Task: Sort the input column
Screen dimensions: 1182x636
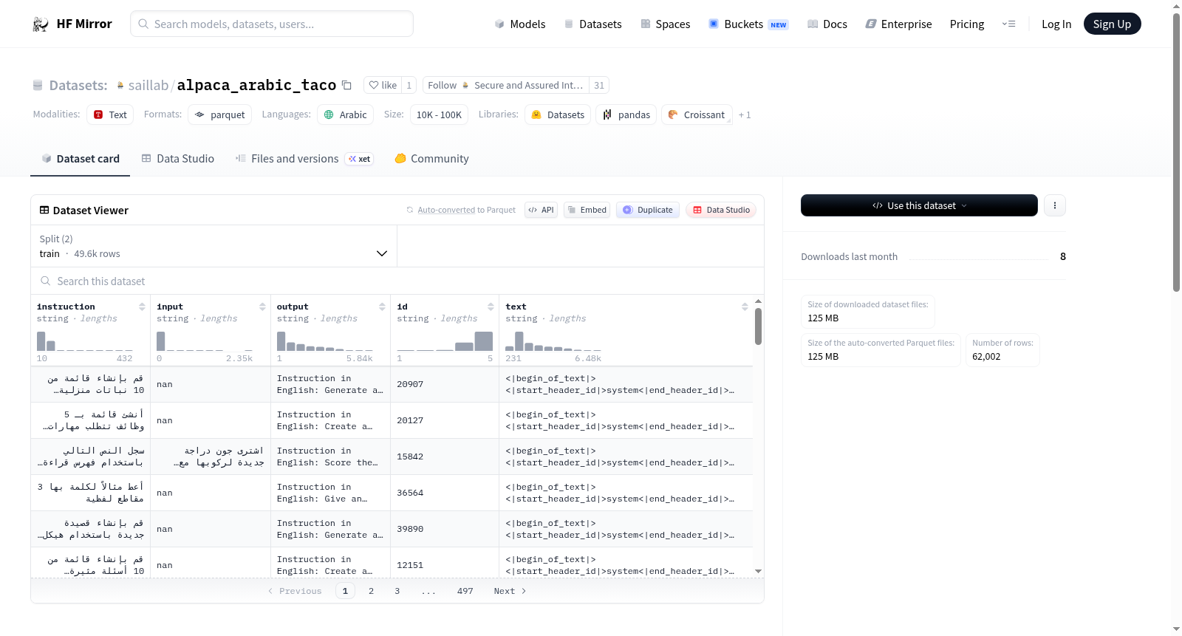Action: [x=262, y=307]
